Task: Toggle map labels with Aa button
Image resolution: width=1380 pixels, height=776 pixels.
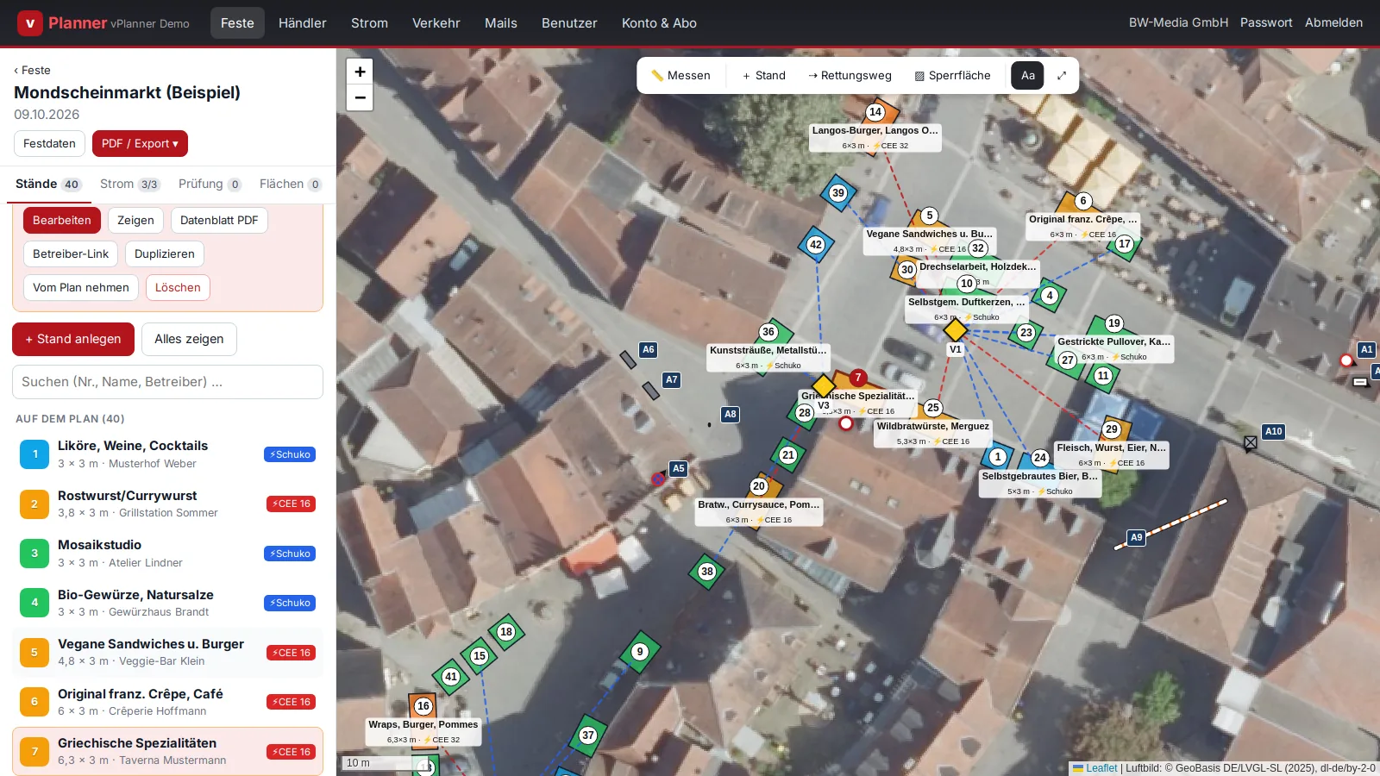Action: pyautogui.click(x=1027, y=76)
